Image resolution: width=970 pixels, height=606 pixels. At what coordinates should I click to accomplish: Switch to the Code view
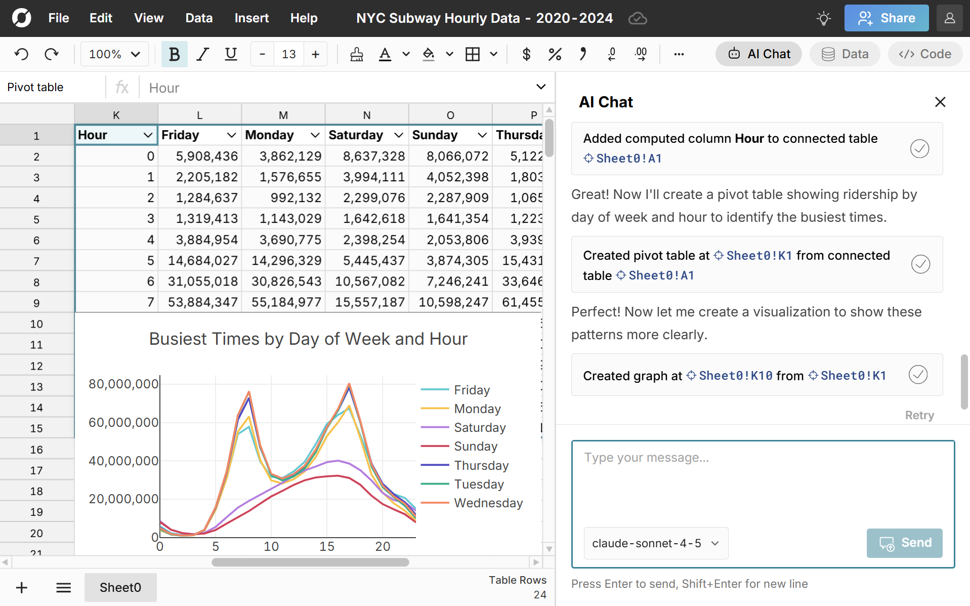tap(924, 54)
